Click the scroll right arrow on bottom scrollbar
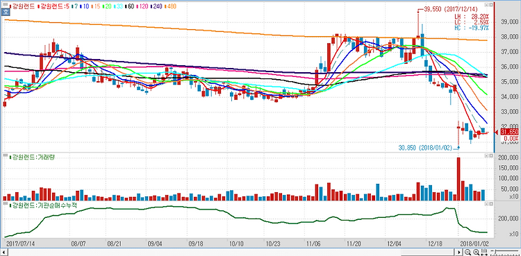The width and height of the screenshot is (521, 256). pos(459,252)
